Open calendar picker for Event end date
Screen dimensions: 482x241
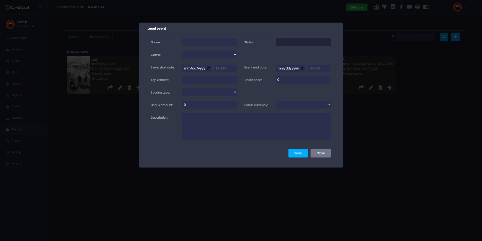302,68
